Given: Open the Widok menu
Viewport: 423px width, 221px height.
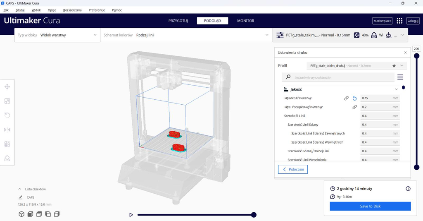Looking at the screenshot, I should point(36,10).
